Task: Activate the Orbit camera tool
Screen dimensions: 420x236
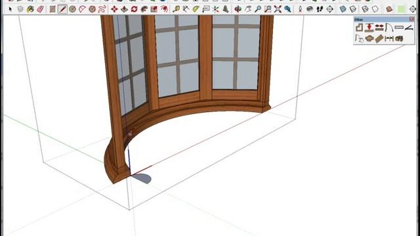Action: pos(238,9)
